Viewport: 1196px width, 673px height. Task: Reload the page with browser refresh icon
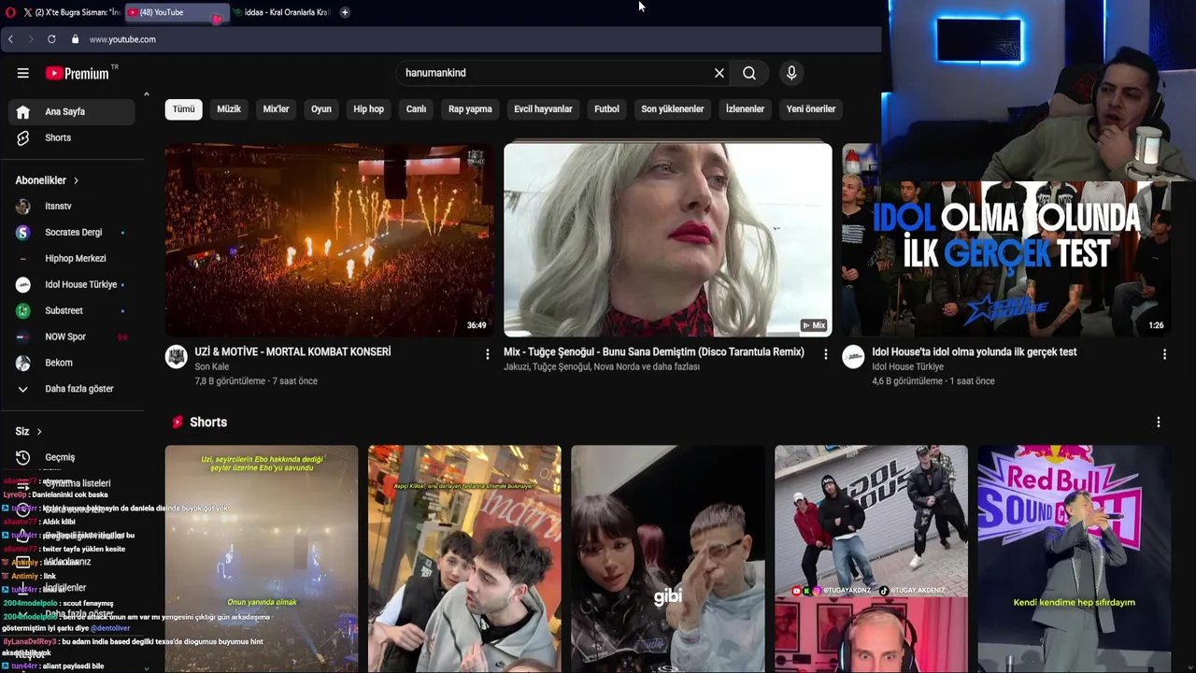tap(51, 39)
